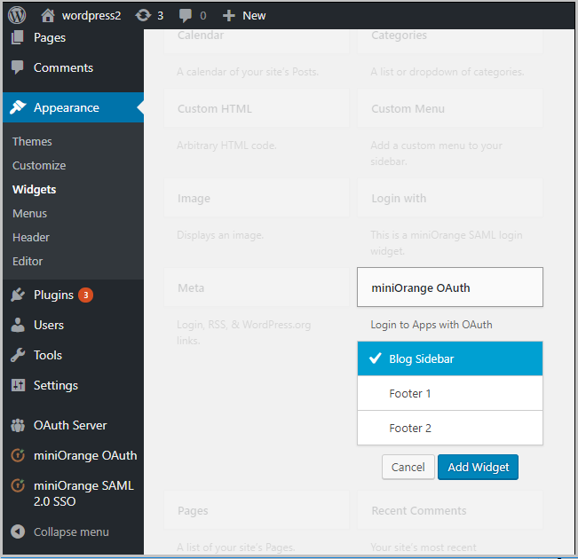Click the Comments sidebar icon
The image size is (578, 559).
click(x=18, y=67)
